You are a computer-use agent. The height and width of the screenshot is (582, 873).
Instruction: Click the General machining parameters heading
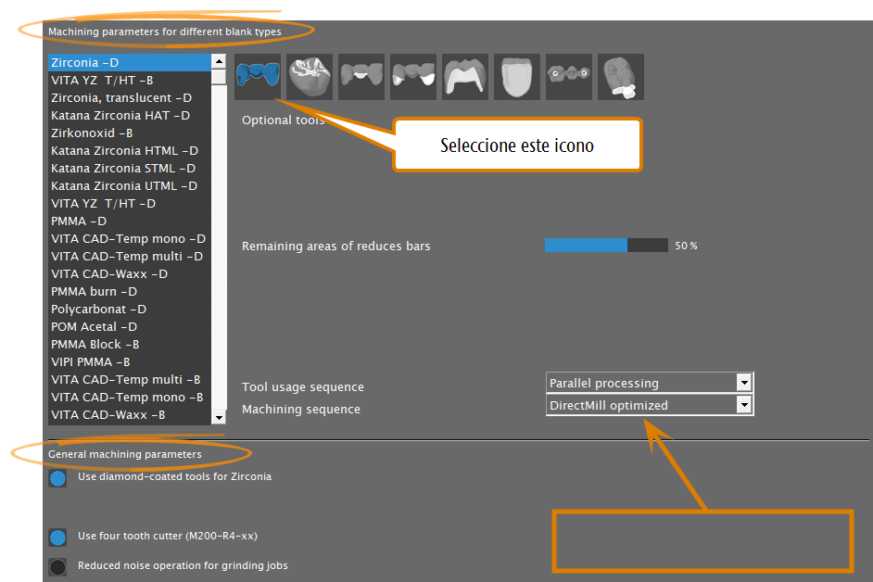point(125,454)
